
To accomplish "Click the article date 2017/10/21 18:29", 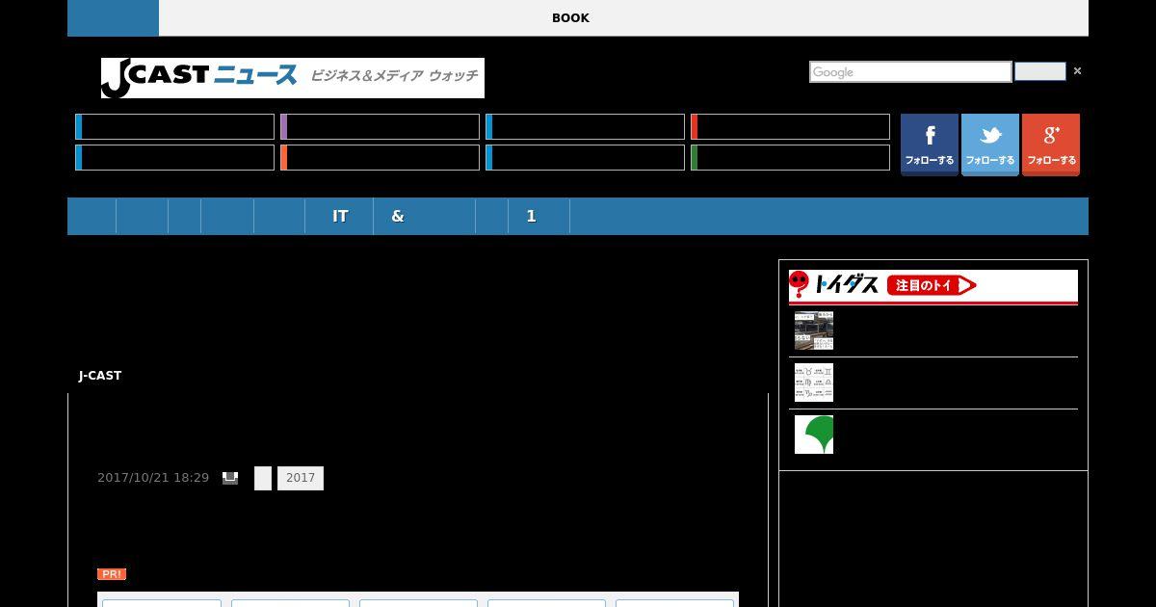I will point(153,478).
